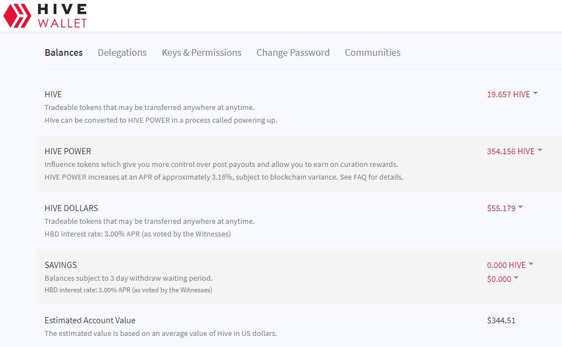Select the Balances tab
The height and width of the screenshot is (347, 562).
click(x=64, y=52)
